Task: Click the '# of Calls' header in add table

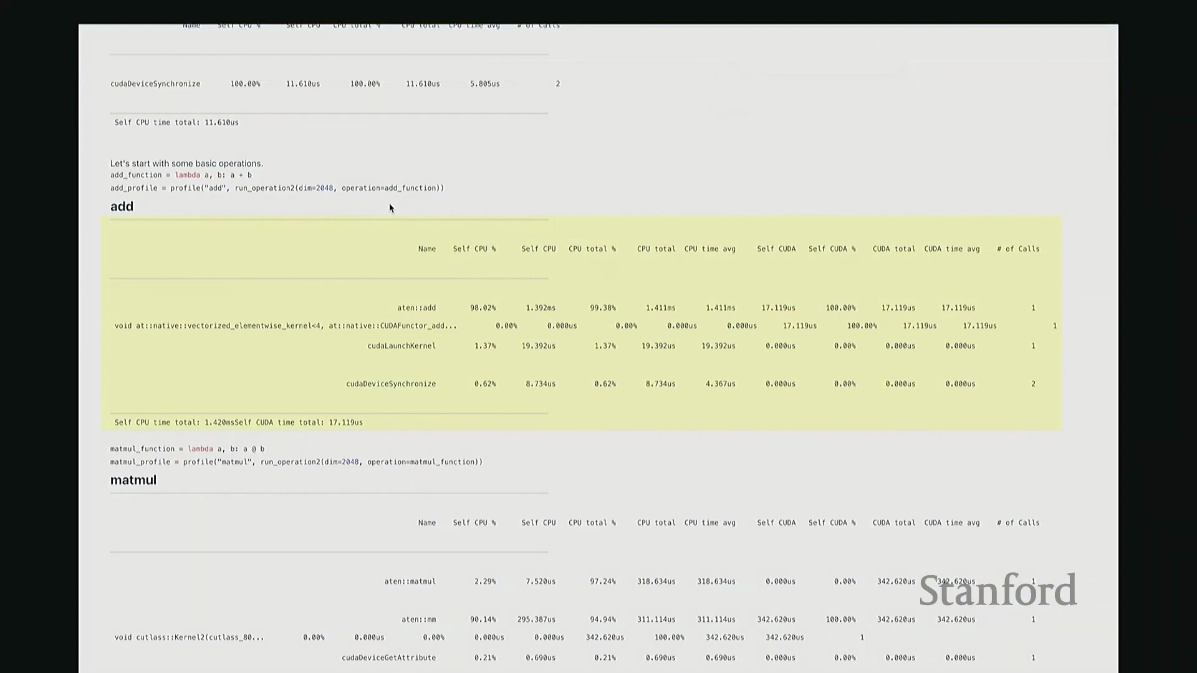Action: pyautogui.click(x=1017, y=249)
